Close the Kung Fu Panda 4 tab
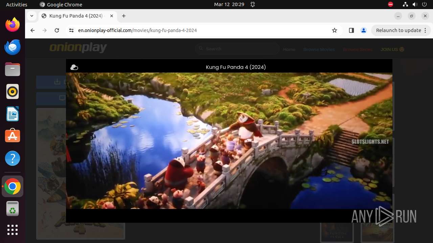The height and width of the screenshot is (243, 433). click(111, 16)
